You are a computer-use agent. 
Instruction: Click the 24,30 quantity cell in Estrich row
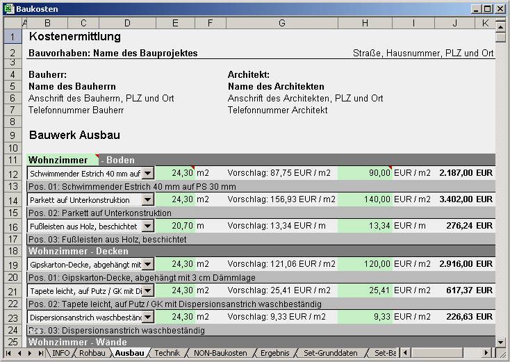(x=175, y=173)
